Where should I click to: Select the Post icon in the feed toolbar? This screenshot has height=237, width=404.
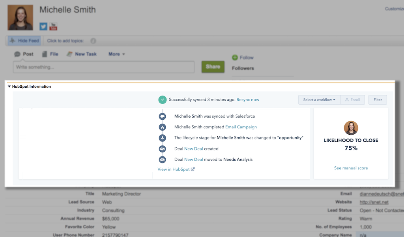(18, 54)
